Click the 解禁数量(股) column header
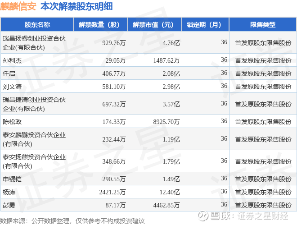 [101, 24]
